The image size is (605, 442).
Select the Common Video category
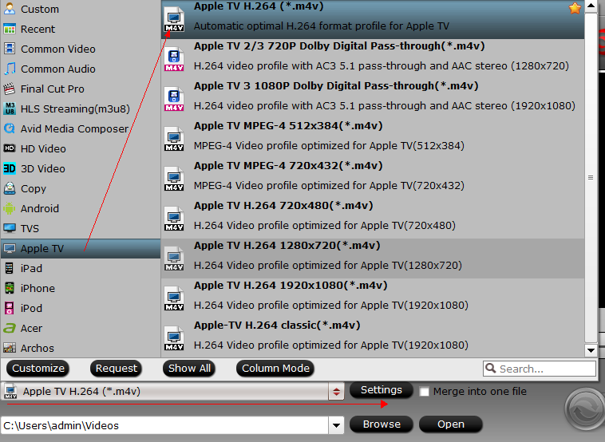(81, 49)
